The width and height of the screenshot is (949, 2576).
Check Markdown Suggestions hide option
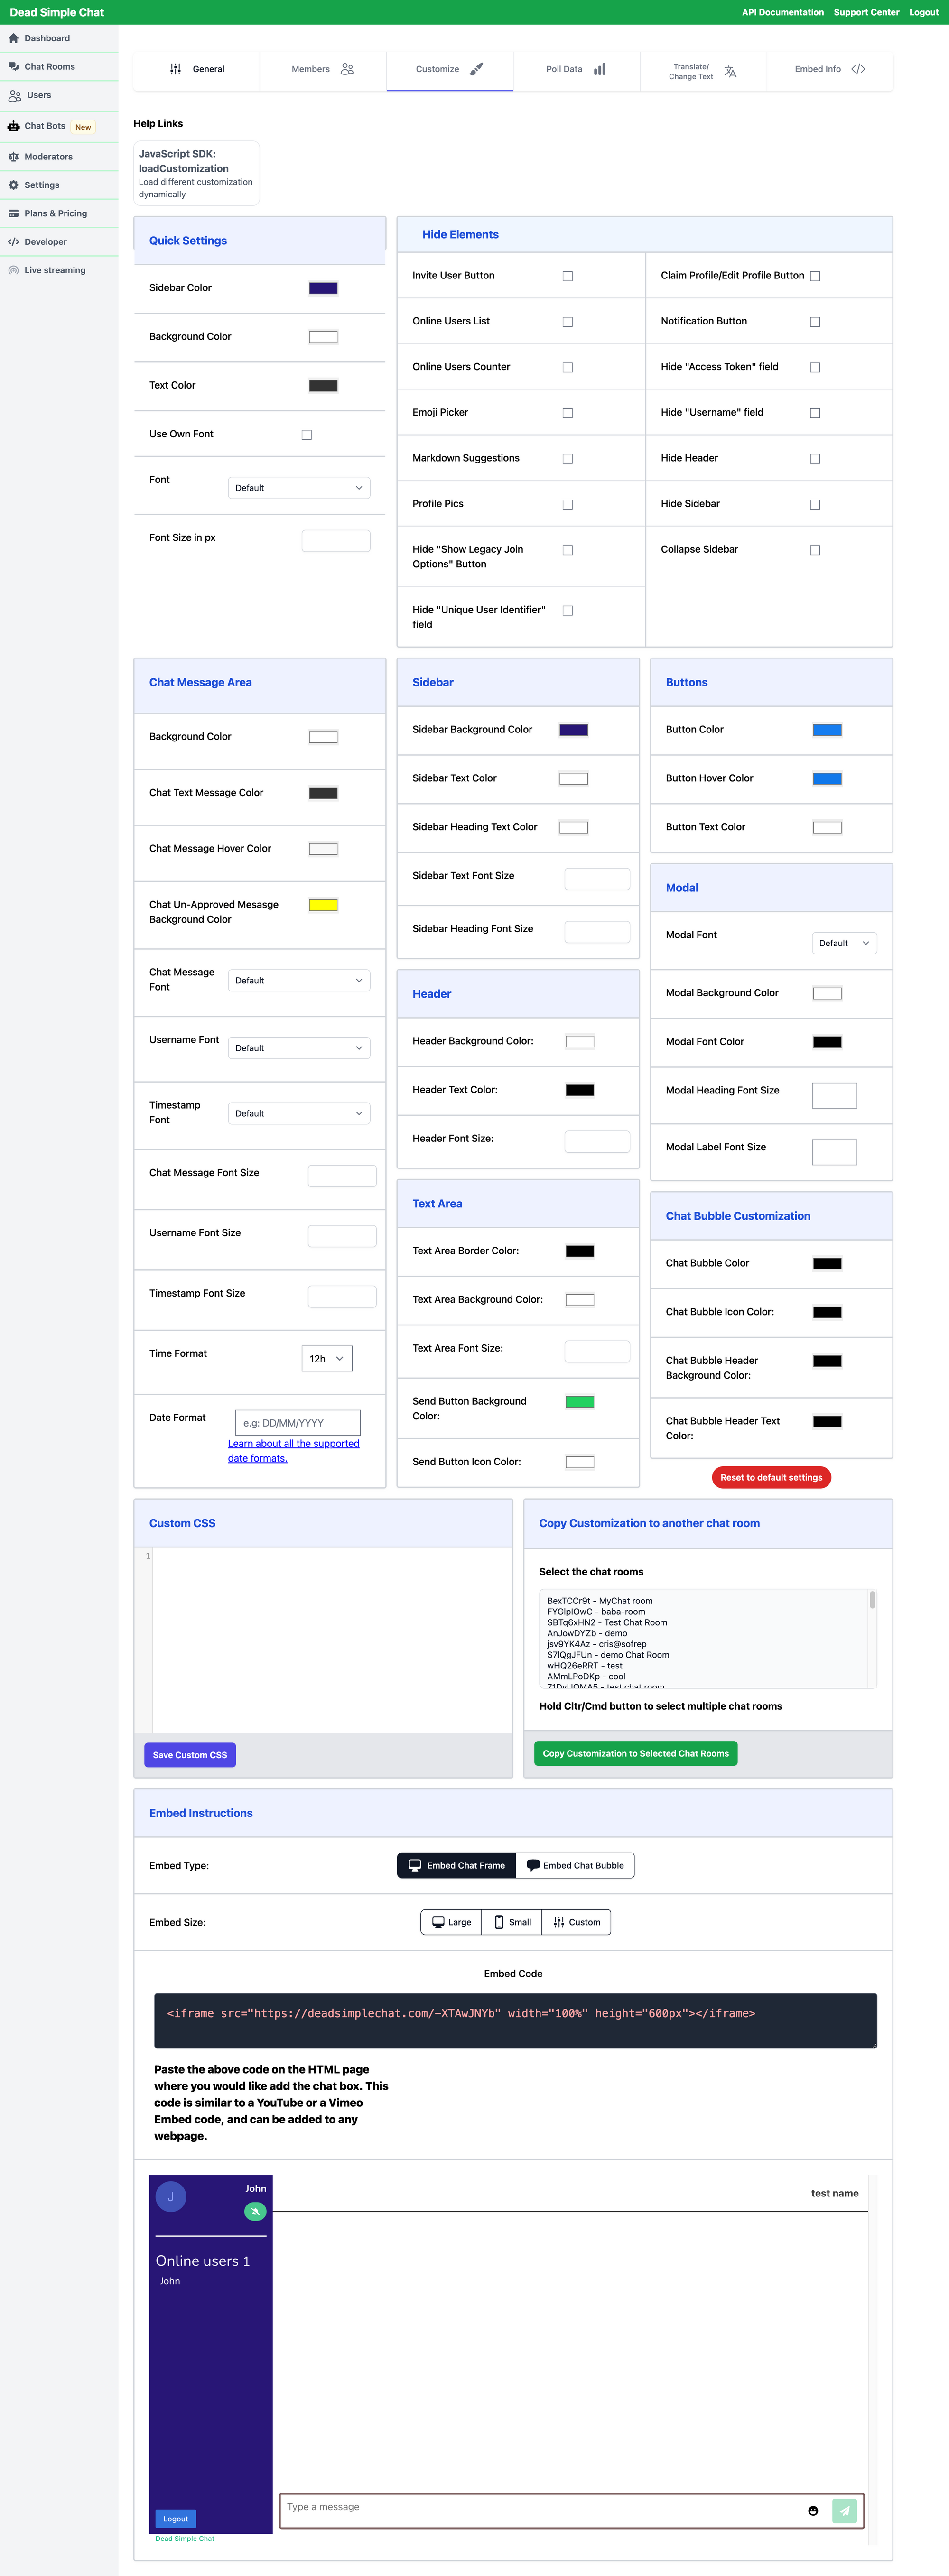coord(568,459)
